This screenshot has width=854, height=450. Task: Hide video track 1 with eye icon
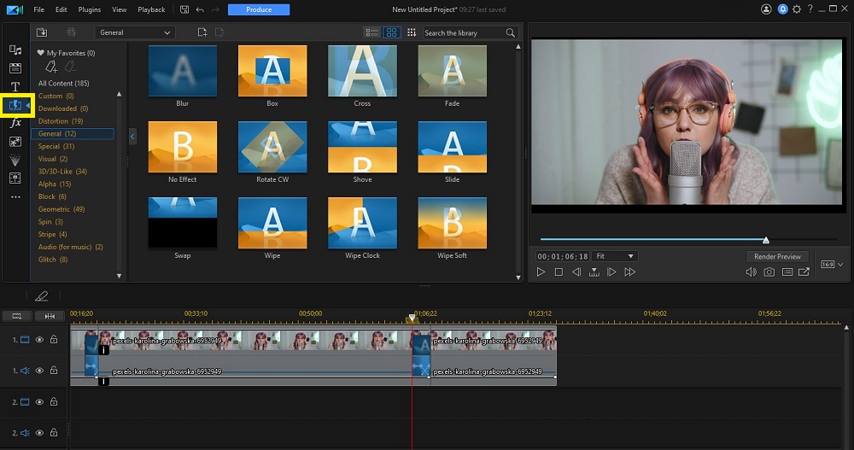[x=39, y=339]
